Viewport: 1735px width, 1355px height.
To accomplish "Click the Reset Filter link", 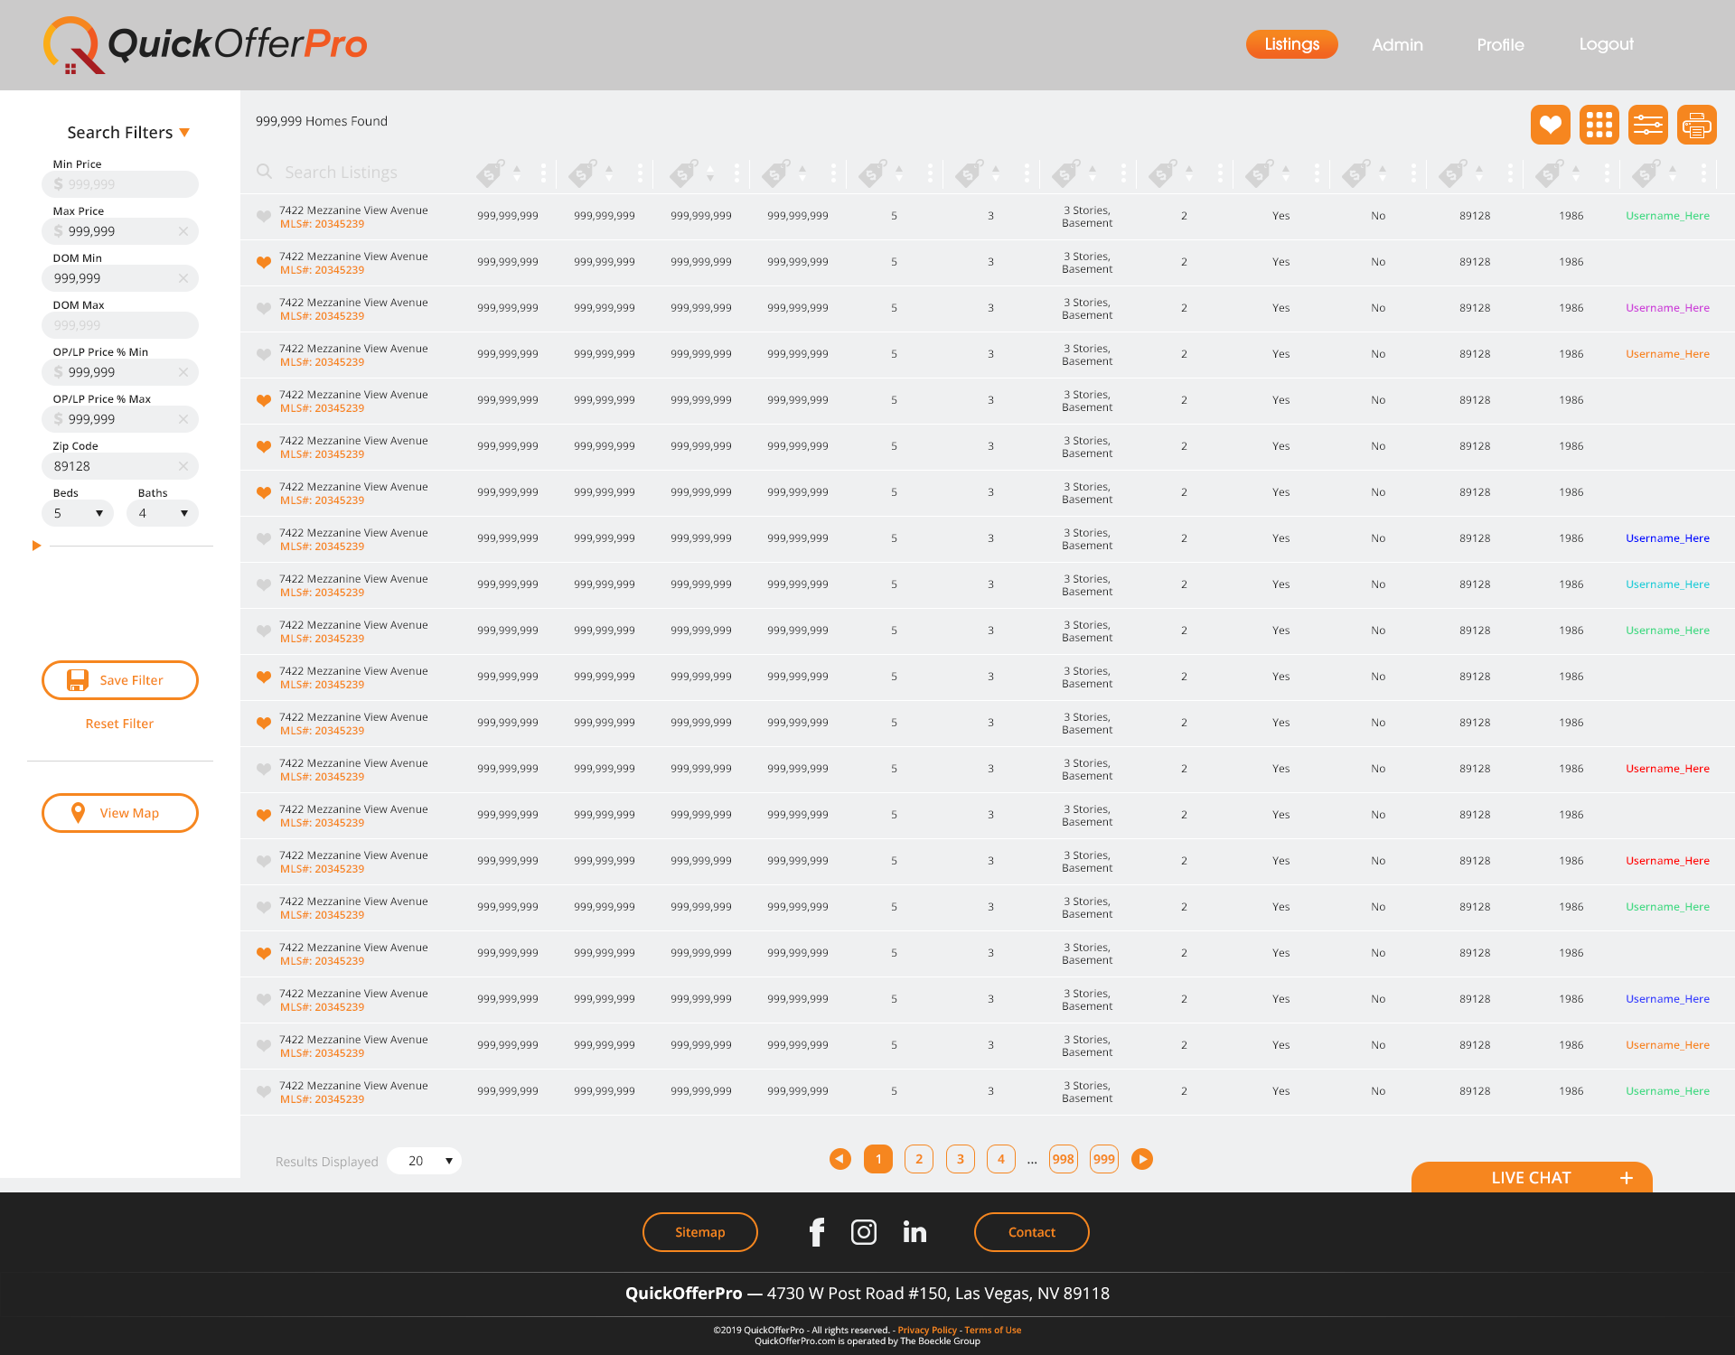I will point(119,724).
